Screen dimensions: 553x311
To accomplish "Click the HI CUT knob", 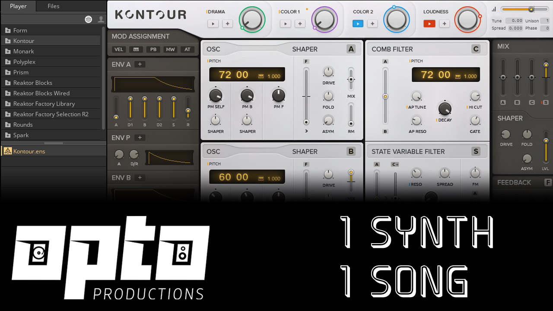I will tap(475, 96).
